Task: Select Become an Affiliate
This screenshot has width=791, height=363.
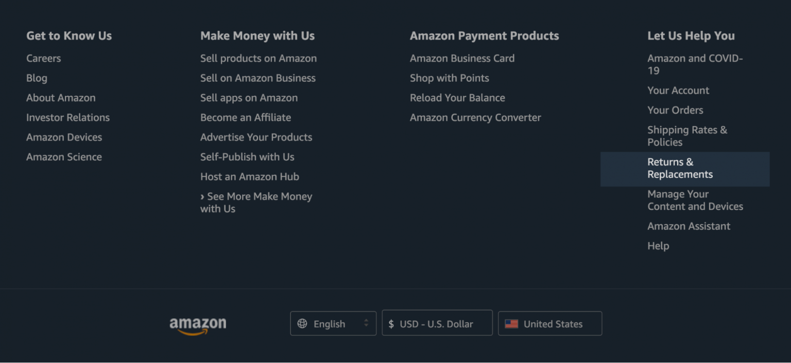Action: coord(246,117)
